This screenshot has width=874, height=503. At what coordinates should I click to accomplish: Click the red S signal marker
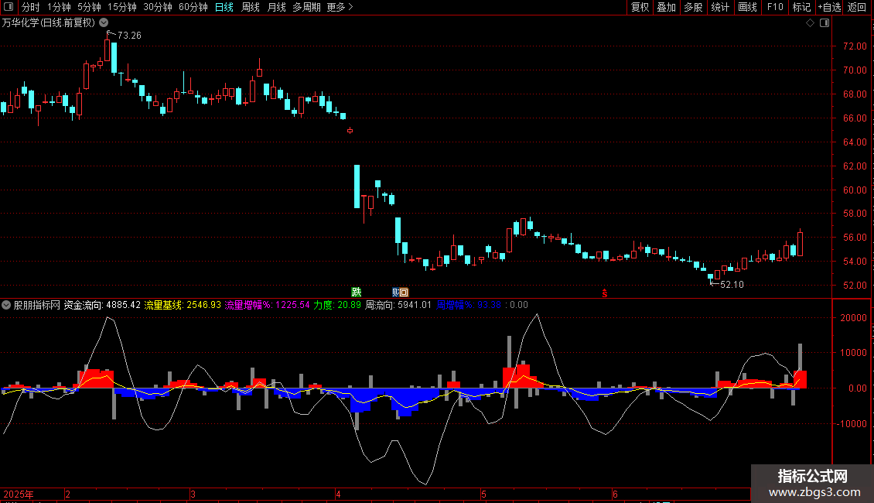point(604,293)
